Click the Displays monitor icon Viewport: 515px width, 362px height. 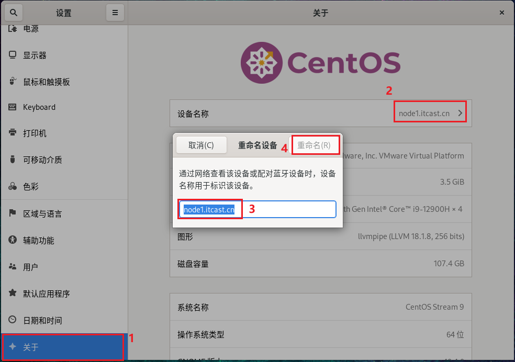coord(13,55)
